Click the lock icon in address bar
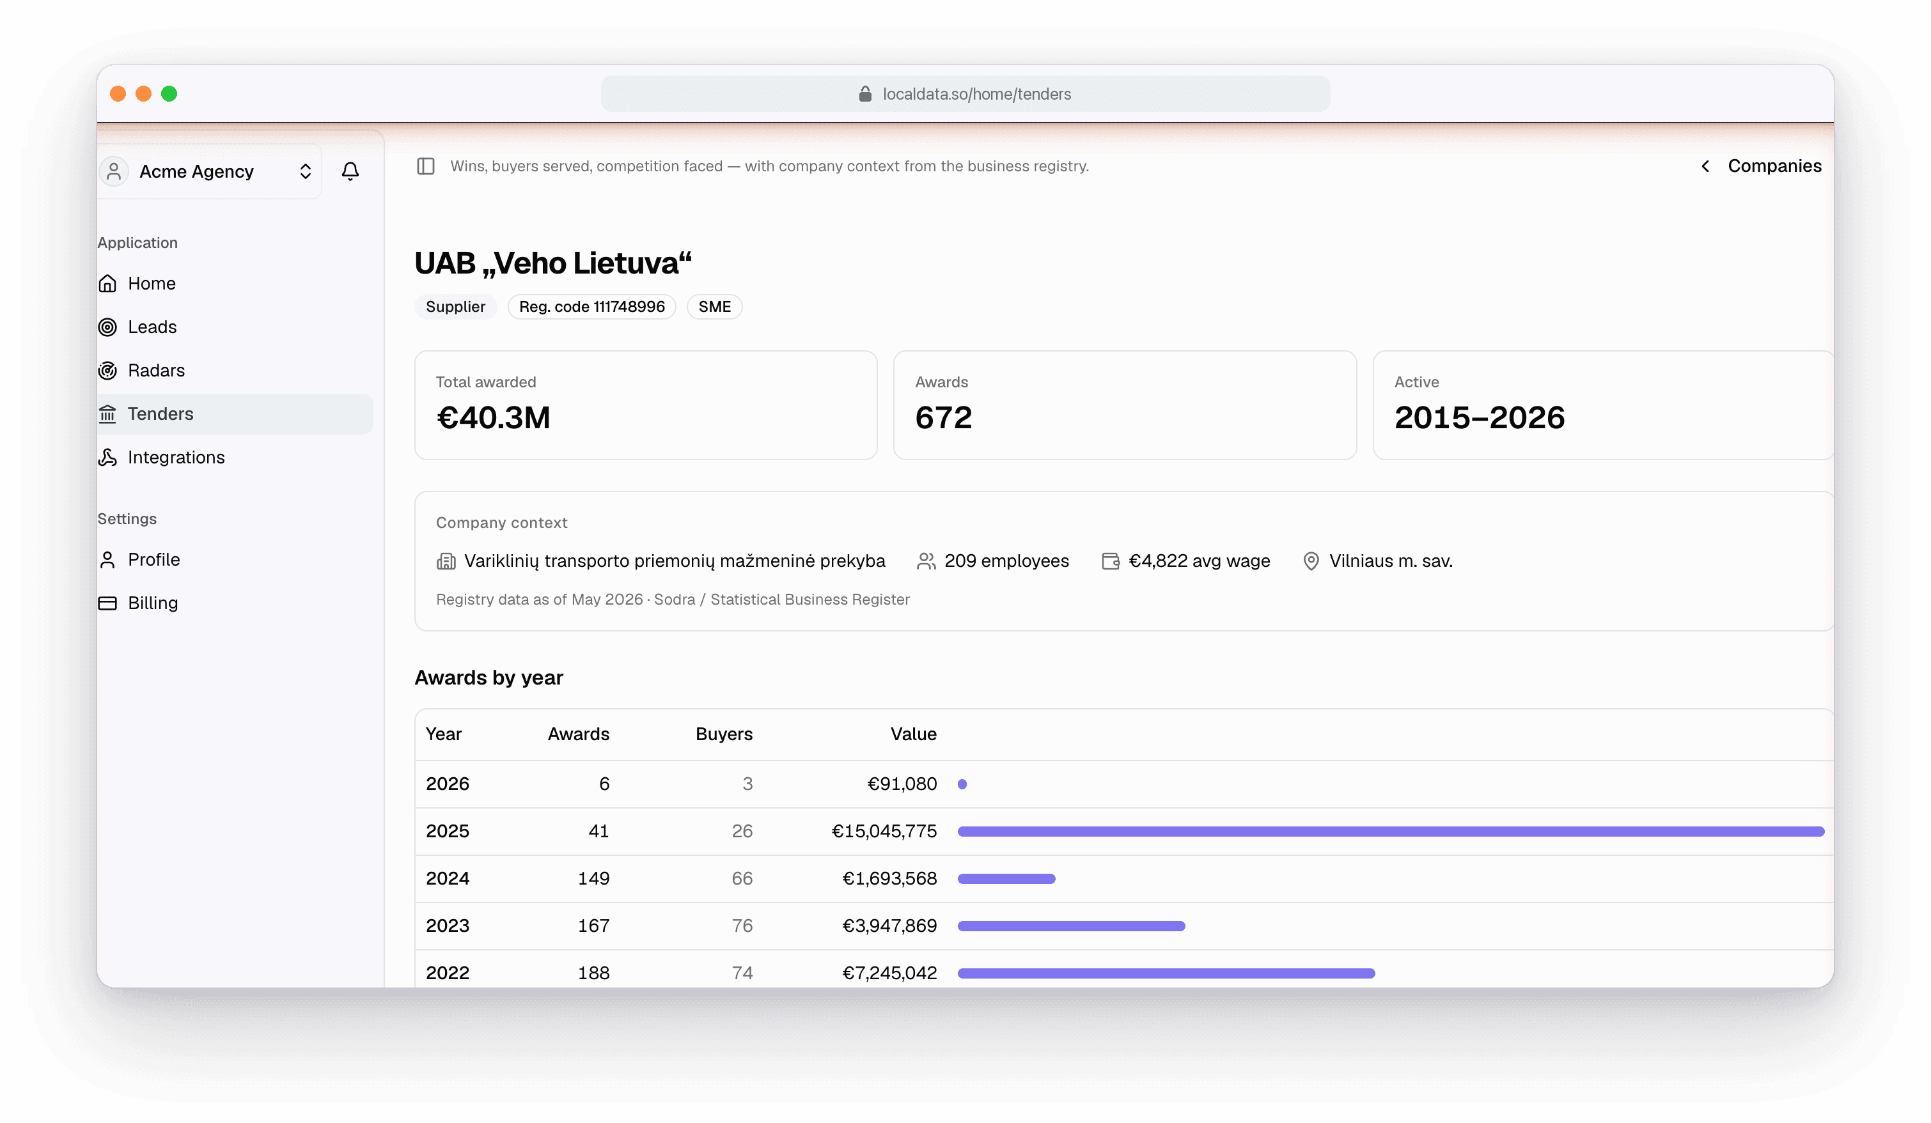1931x1123 pixels. tap(865, 93)
